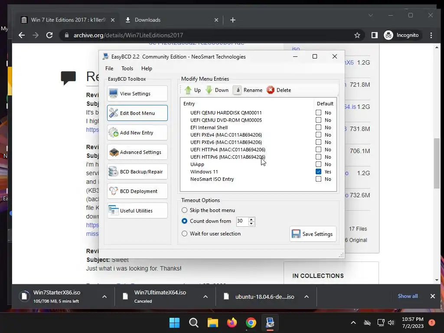This screenshot has width=444, height=333.
Task: Set EFI Internal Shell as default
Action: [319, 127]
